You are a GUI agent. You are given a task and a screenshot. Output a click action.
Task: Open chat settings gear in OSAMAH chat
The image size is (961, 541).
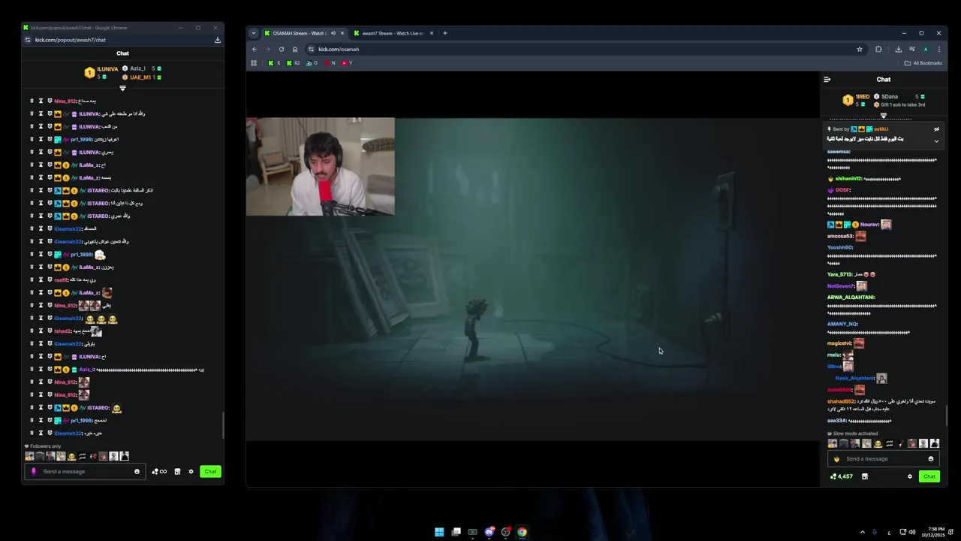(910, 476)
